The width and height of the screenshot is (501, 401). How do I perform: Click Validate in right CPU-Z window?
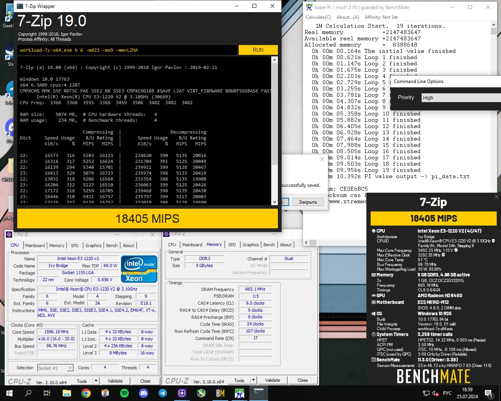point(272,380)
